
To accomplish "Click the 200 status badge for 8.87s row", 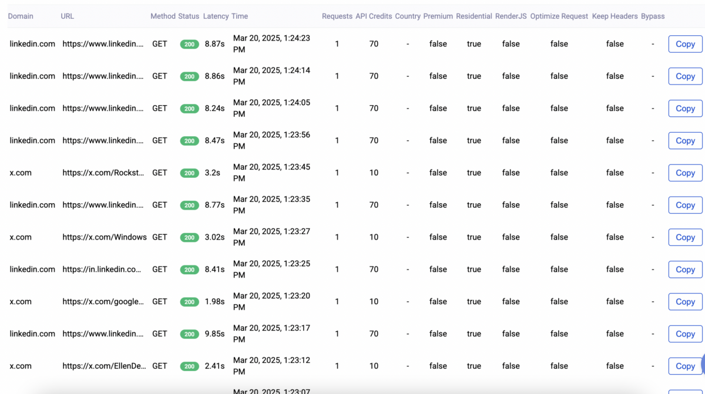I will point(189,44).
